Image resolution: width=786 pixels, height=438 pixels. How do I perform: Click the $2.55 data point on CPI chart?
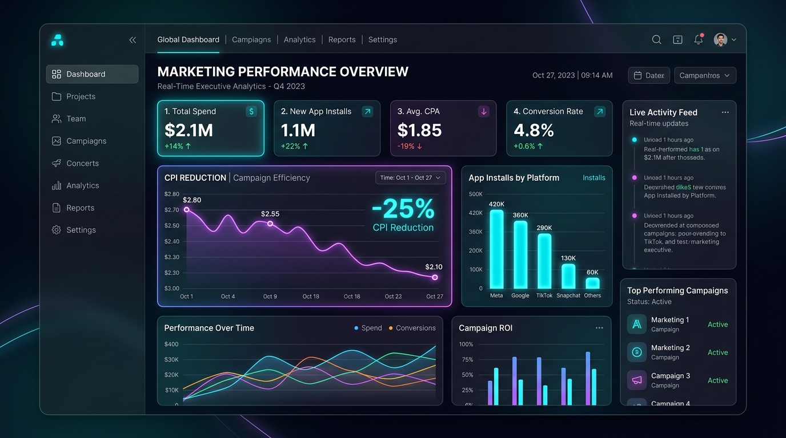pos(270,224)
